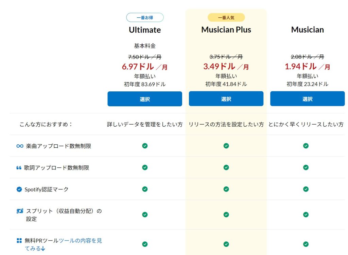Click Ultimate's checkmark for unlimited song uploads
The width and height of the screenshot is (348, 255).
tap(145, 146)
